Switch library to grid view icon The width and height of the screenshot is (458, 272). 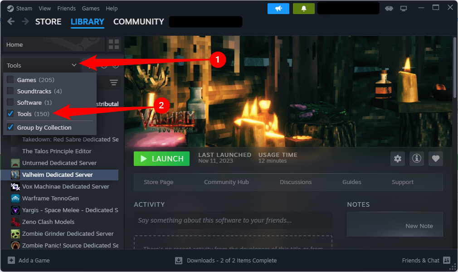pyautogui.click(x=113, y=44)
